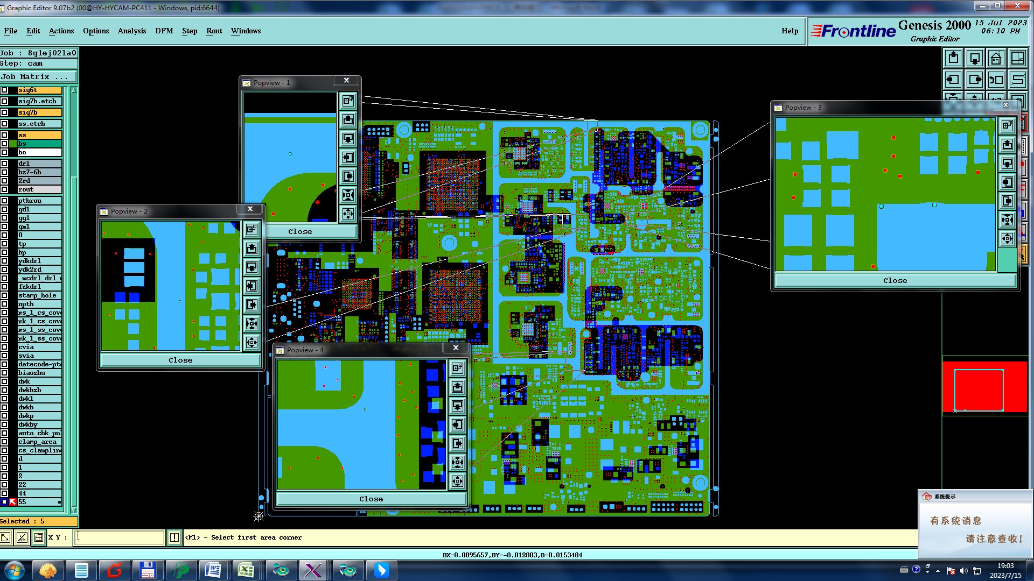1034x581 pixels.
Task: Click the XY grid window icon
Action: point(1018,58)
